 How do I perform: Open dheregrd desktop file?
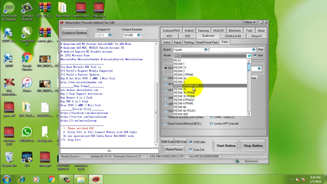coord(45,159)
